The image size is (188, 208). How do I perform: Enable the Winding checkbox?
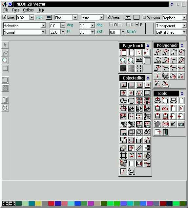click(144, 17)
